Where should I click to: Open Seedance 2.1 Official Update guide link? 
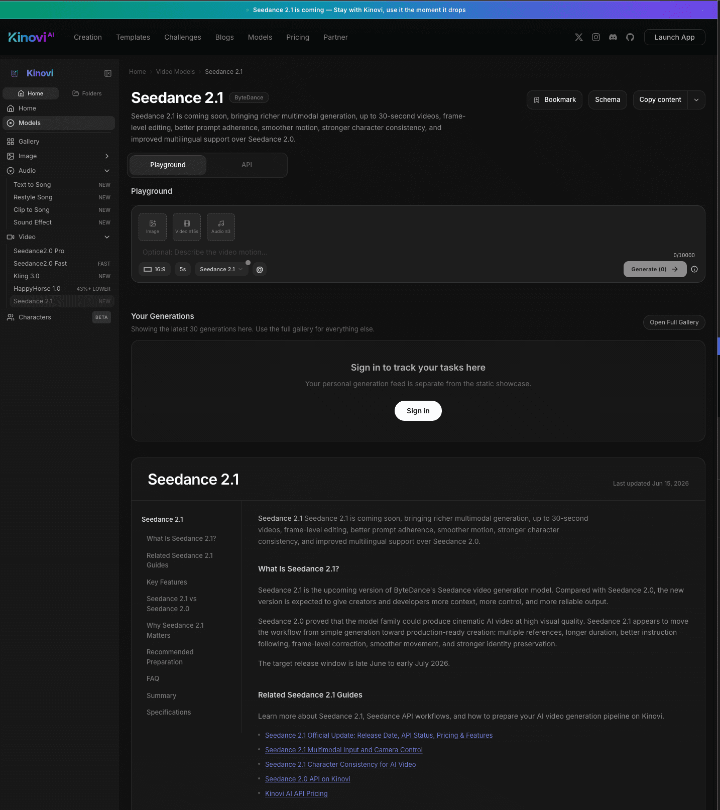[x=379, y=735]
